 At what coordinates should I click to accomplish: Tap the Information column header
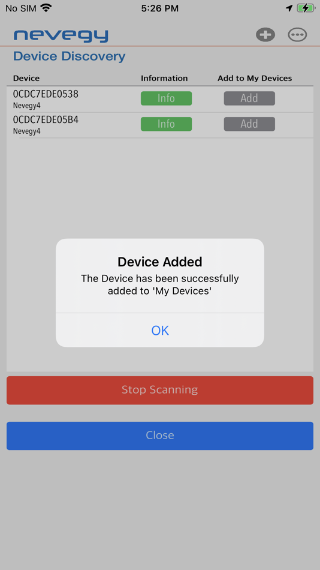tap(164, 78)
